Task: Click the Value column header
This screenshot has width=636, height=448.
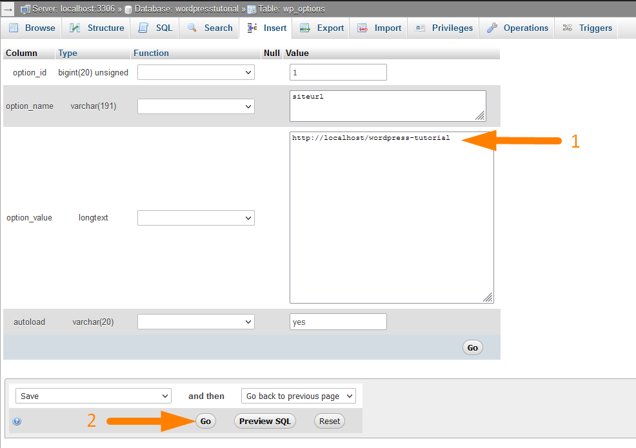Action: coord(297,53)
